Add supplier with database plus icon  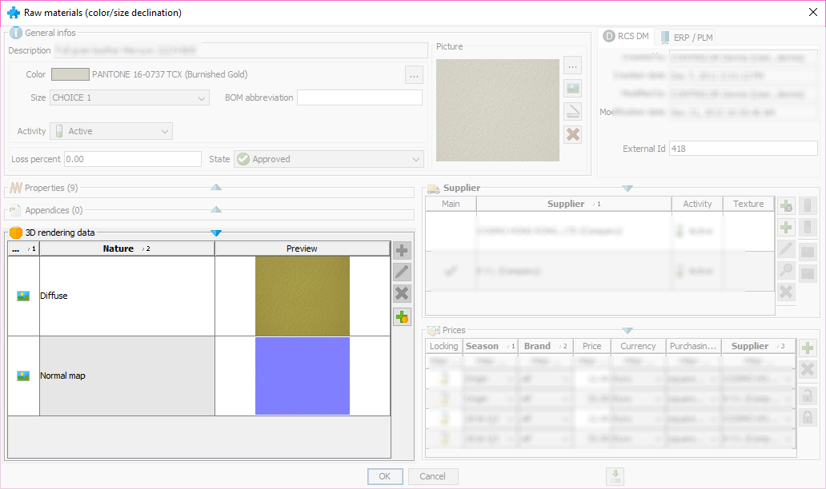tap(786, 205)
